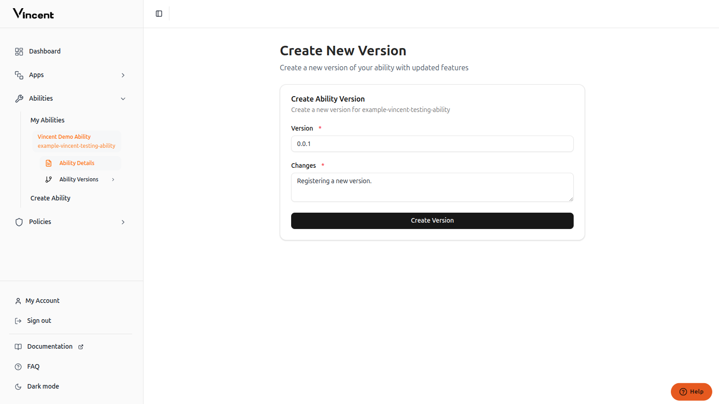Click the Dark mode moon icon
This screenshot has height=404, width=719.
pyautogui.click(x=18, y=387)
